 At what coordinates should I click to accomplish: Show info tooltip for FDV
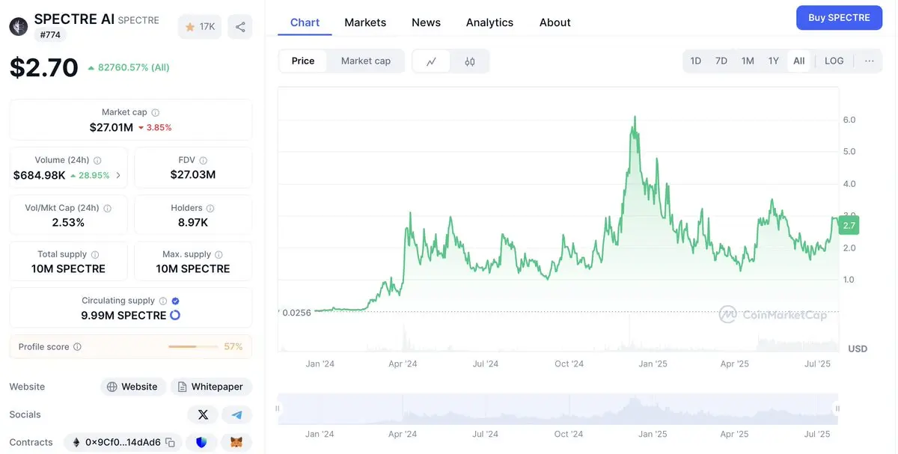pos(204,160)
